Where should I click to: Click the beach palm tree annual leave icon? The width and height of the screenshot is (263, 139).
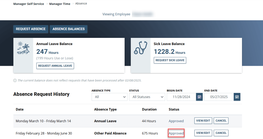coord(23,48)
